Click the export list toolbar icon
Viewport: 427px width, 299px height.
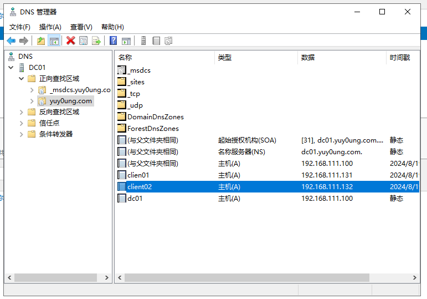[96, 40]
